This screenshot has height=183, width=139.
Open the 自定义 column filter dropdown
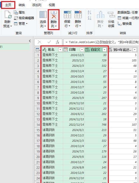click(x=104, y=50)
